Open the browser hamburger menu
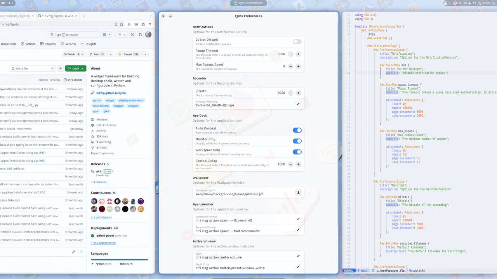The height and width of the screenshot is (279, 497). (150, 24)
